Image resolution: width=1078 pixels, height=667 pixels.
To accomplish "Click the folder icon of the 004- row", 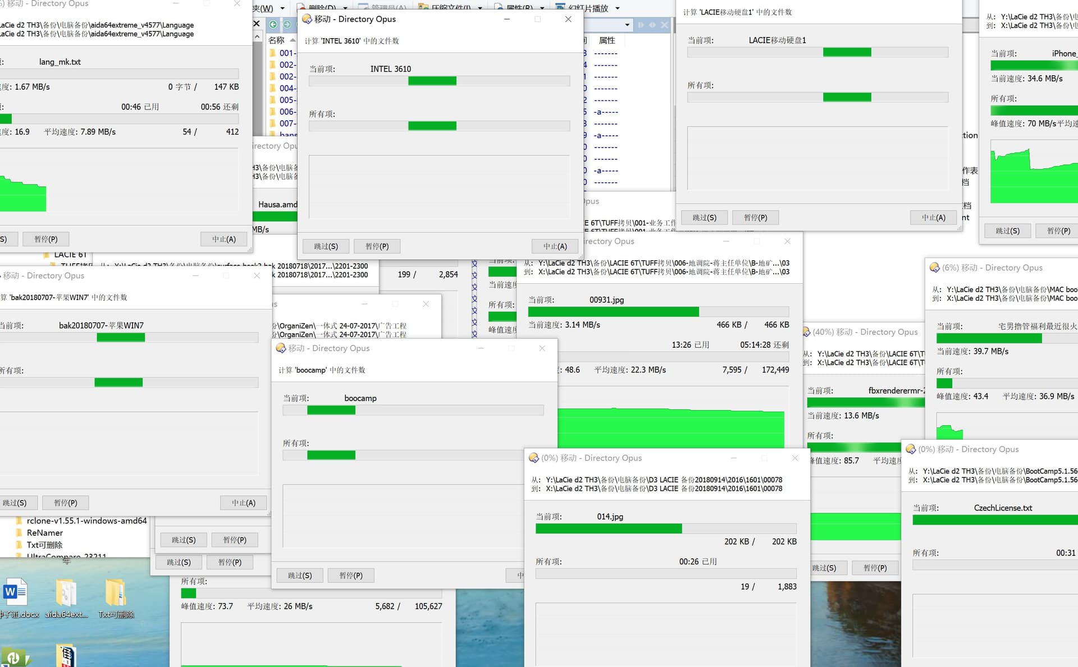I will click(273, 88).
